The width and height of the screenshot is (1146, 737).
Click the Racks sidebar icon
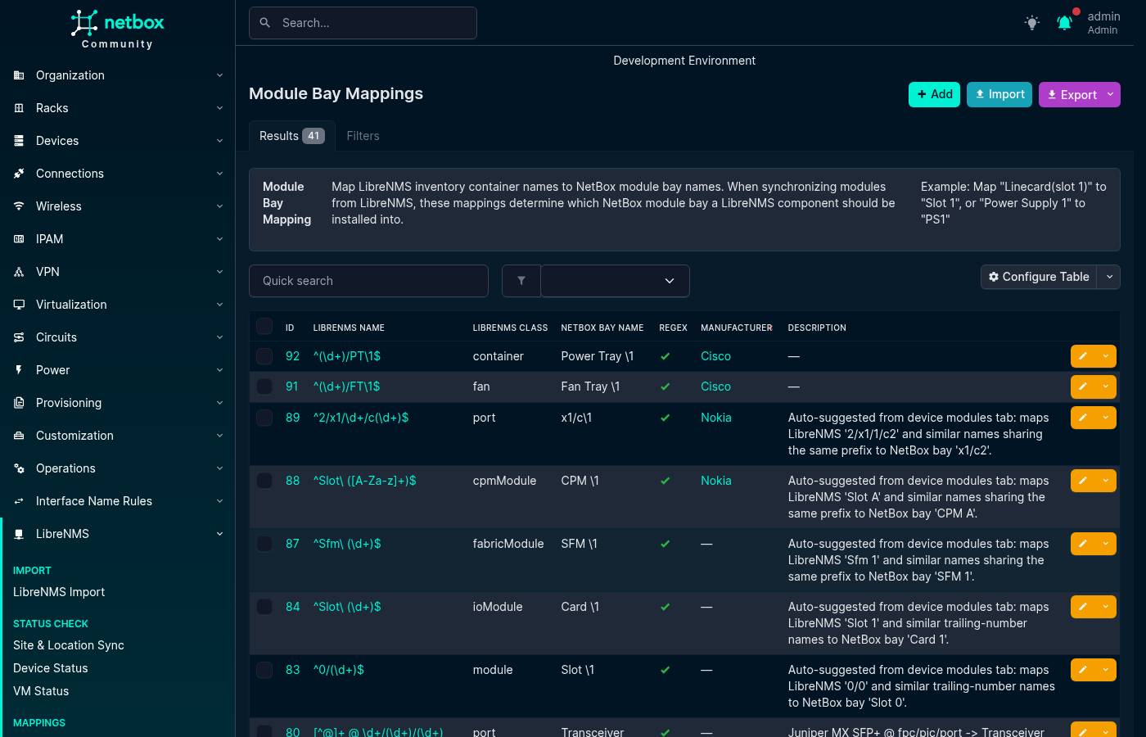(19, 108)
